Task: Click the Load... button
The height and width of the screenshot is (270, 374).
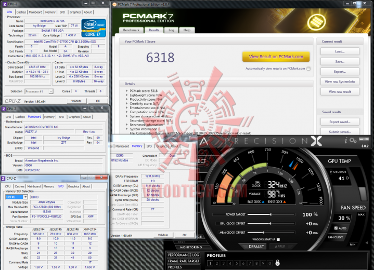Action: point(340,51)
